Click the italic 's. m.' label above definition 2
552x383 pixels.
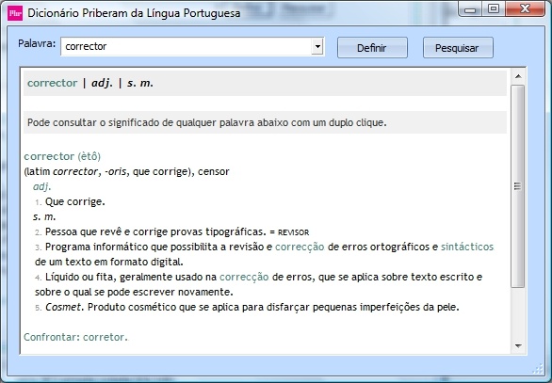coord(44,216)
